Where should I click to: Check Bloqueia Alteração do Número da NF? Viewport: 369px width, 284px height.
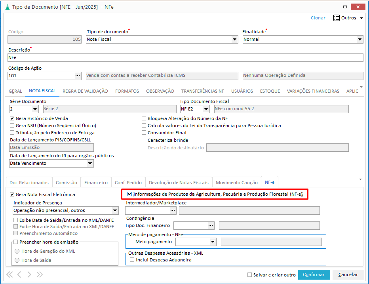(144, 118)
